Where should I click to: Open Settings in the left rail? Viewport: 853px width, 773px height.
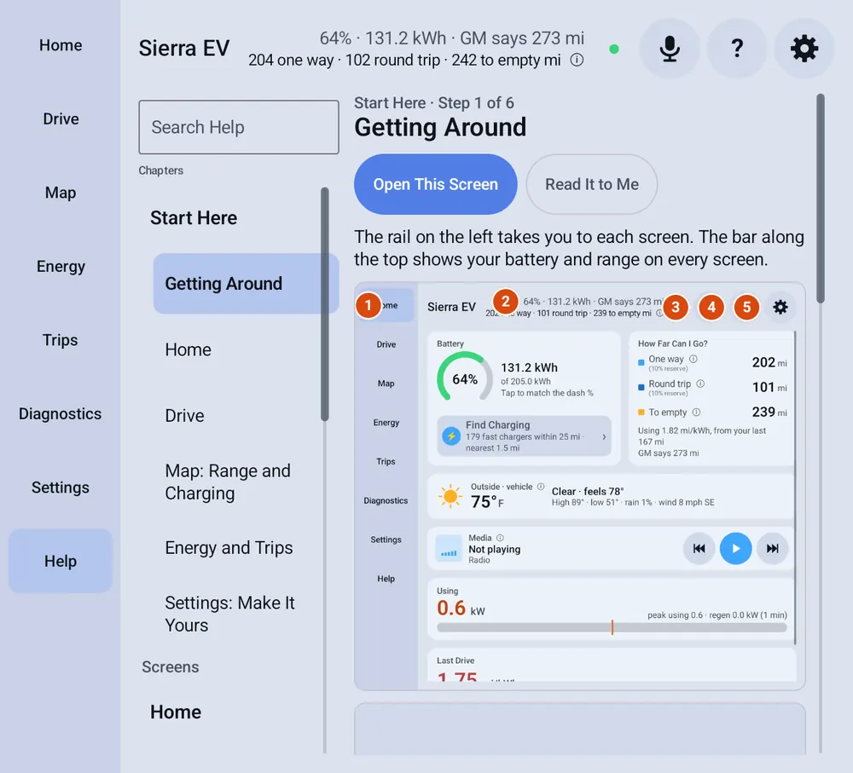pos(61,487)
